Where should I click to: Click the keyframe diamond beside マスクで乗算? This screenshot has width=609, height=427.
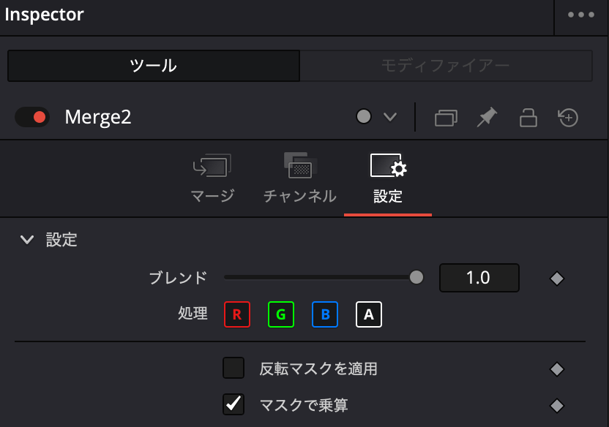coord(557,404)
